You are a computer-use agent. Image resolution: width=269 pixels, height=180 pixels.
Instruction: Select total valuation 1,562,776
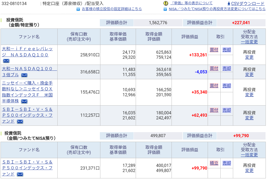click(x=158, y=23)
